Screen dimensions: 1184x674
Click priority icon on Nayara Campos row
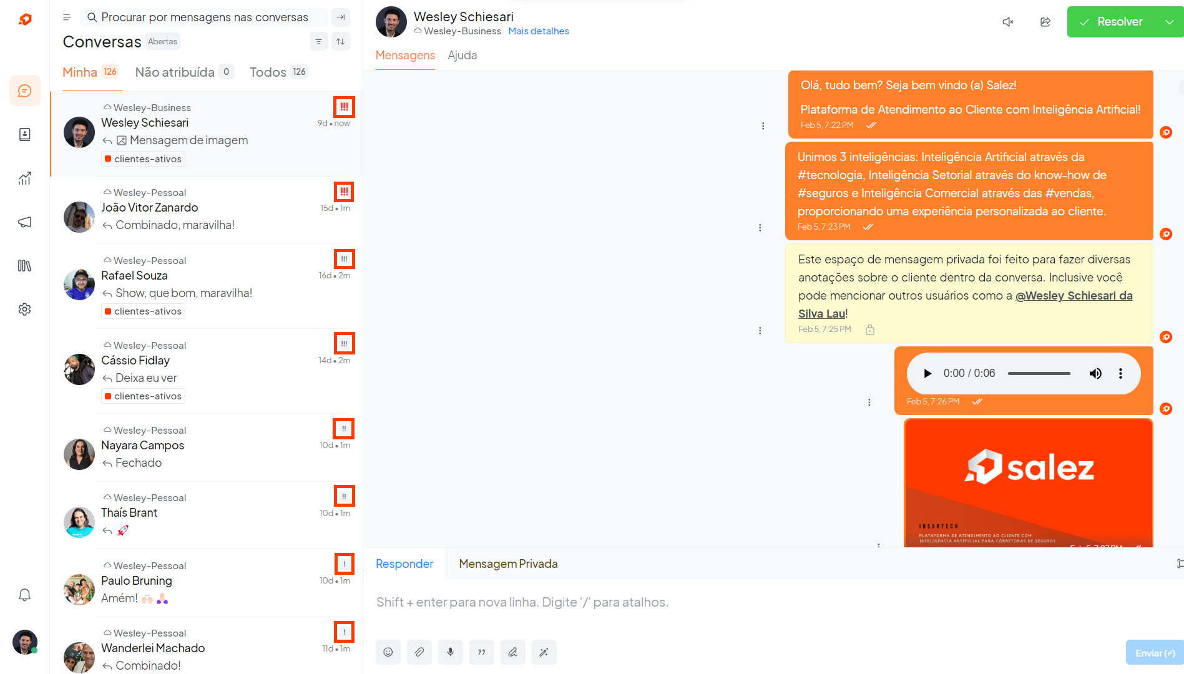(344, 429)
